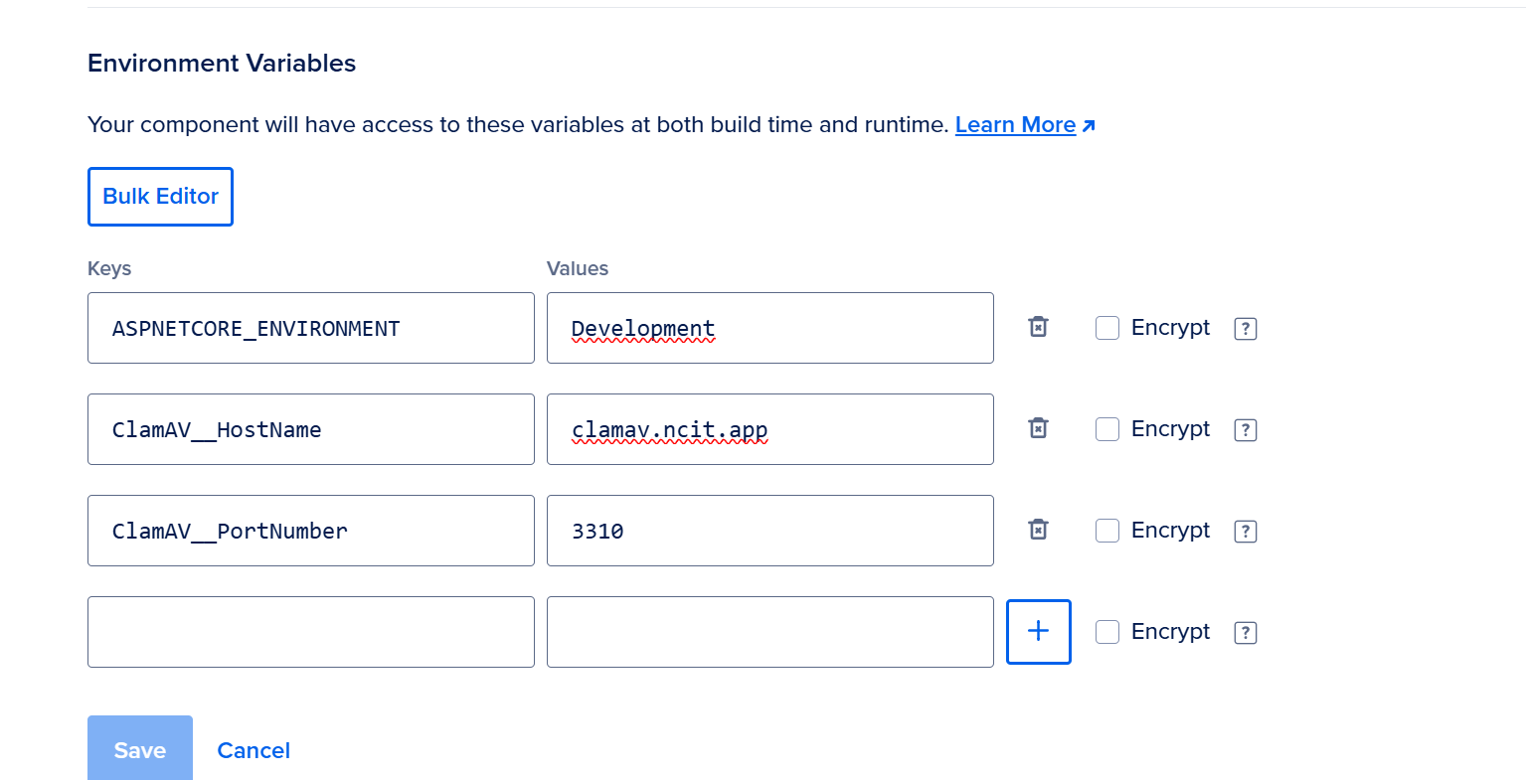Cancel environment variable changes
The width and height of the screenshot is (1526, 780).
(x=254, y=750)
